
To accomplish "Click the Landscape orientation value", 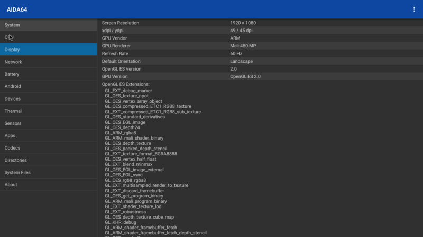I will (241, 61).
